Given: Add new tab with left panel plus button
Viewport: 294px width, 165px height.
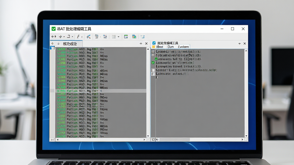Looking at the screenshot, I should pos(141,44).
